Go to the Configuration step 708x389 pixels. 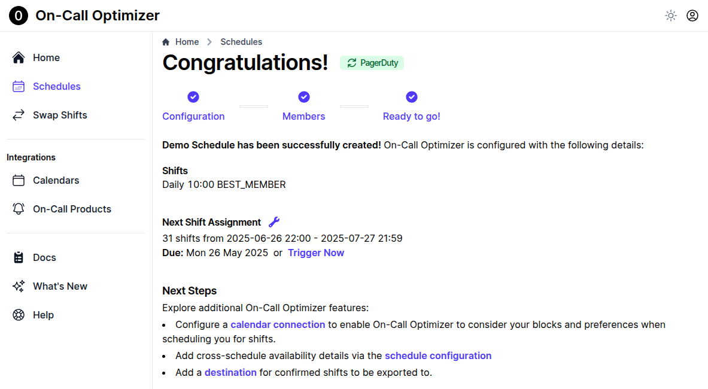point(193,116)
